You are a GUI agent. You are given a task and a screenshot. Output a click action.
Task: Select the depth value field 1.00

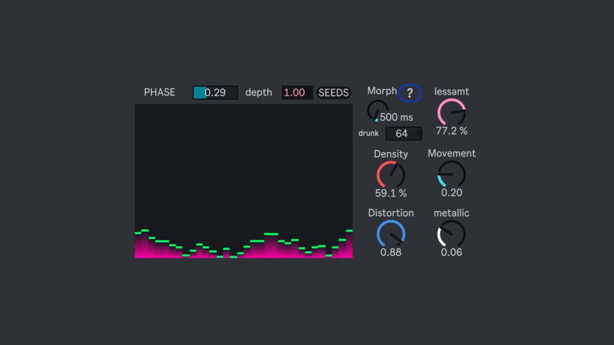296,92
